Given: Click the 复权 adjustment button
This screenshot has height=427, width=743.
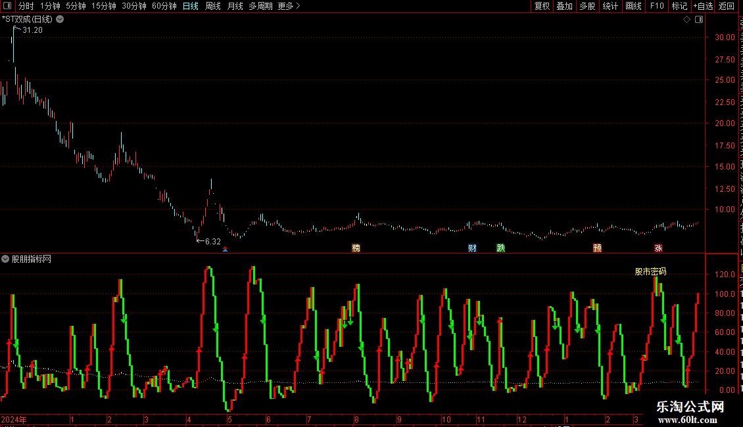Looking at the screenshot, I should pos(542,6).
